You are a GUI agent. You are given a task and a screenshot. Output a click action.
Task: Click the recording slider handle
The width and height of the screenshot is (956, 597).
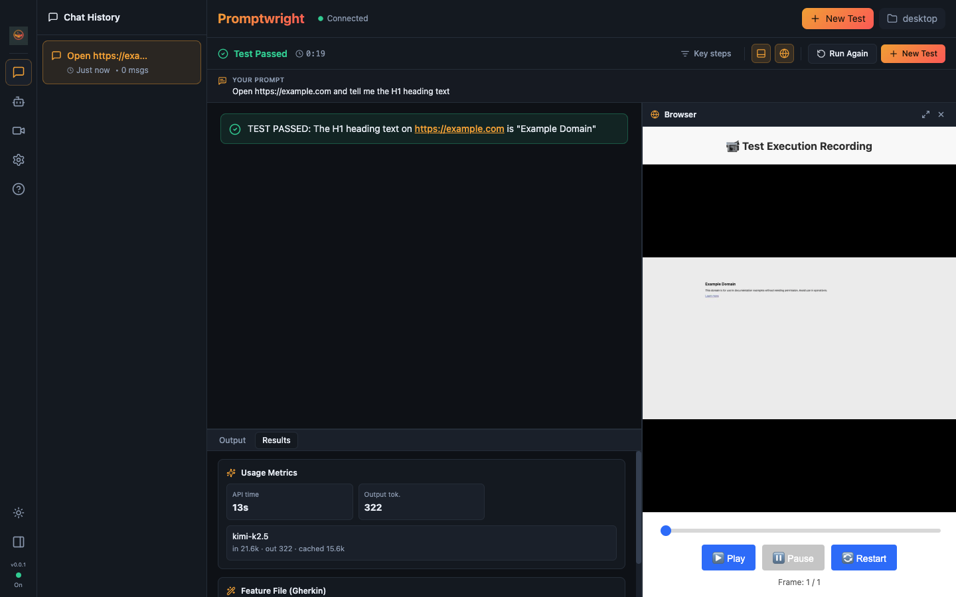click(666, 531)
